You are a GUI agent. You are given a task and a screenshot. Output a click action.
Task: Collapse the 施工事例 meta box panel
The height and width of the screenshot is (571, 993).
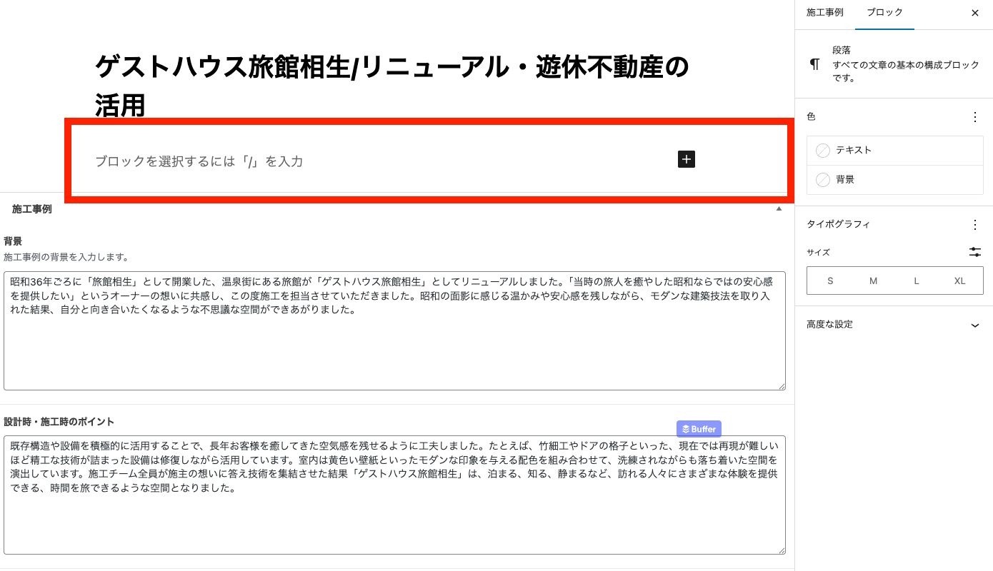pos(779,209)
